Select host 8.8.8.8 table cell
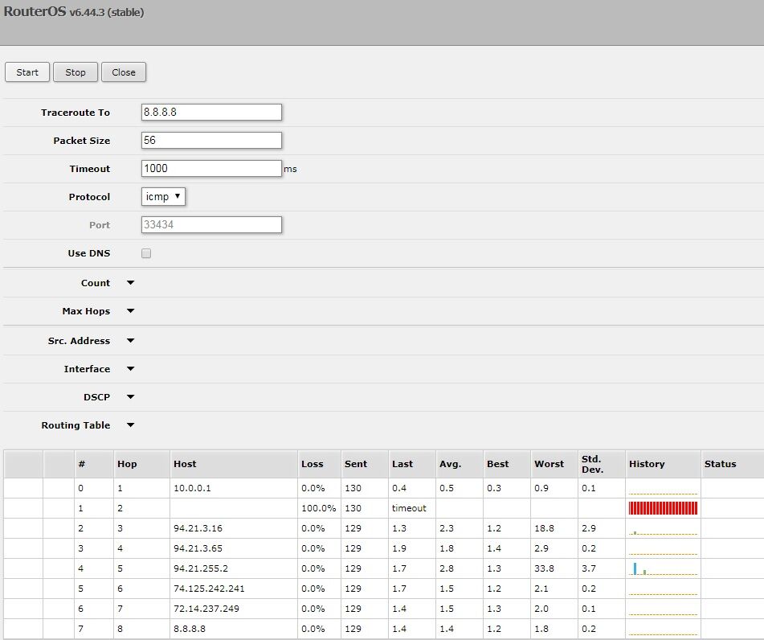Image resolution: width=764 pixels, height=640 pixels. pos(234,629)
